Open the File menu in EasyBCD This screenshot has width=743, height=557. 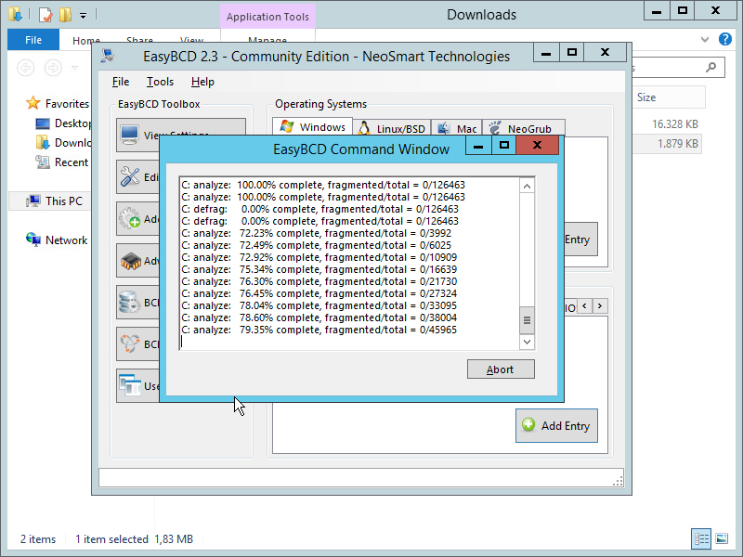point(121,82)
